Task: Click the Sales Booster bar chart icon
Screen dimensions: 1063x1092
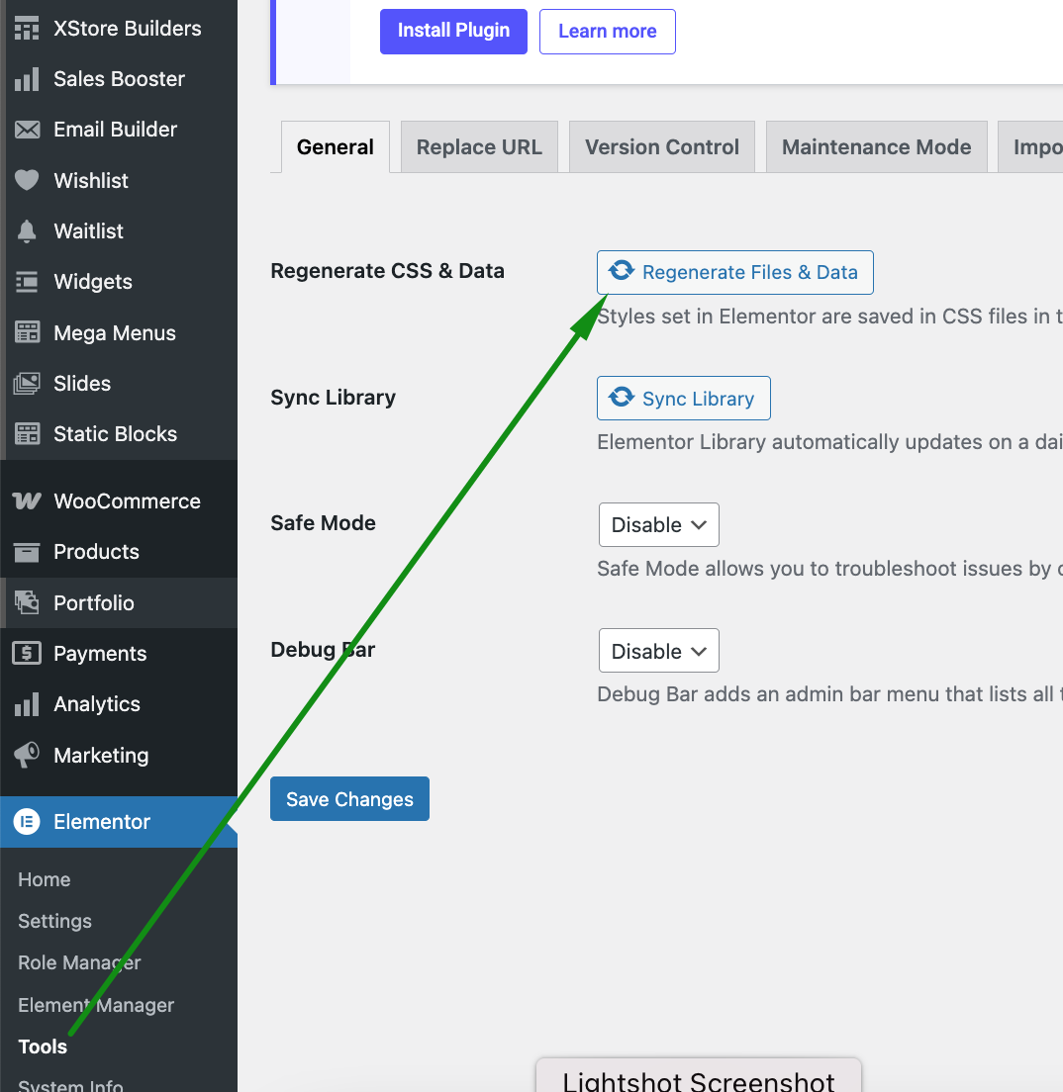Action: (27, 79)
